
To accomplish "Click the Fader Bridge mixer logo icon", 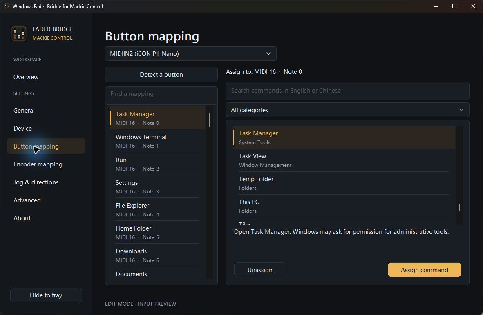I will point(19,33).
